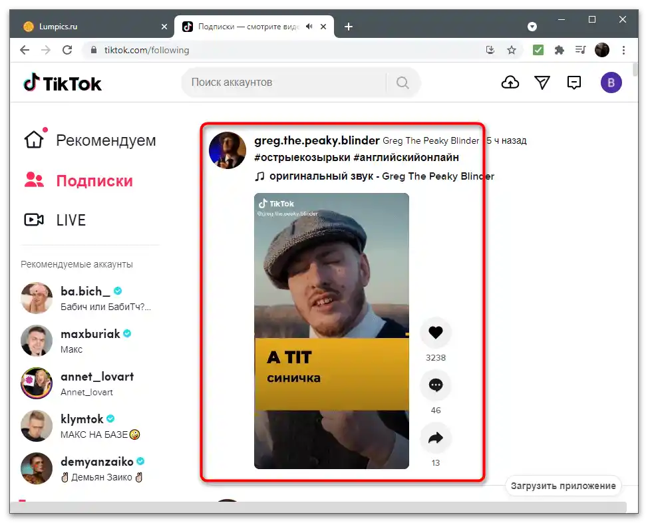Click the TikTok logo
Screen dimensions: 648x523
63,83
